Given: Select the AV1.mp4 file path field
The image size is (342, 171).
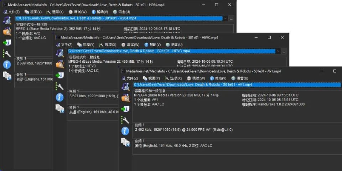Looking at the screenshot, I should click(x=237, y=85).
